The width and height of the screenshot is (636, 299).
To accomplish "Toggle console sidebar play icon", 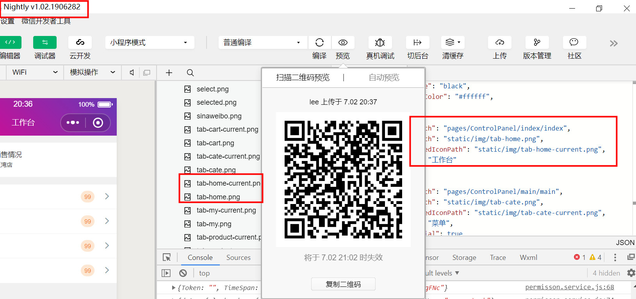I will click(x=166, y=273).
